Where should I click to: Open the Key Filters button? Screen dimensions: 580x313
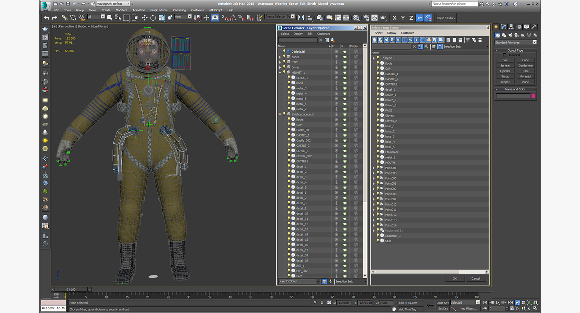tap(469, 309)
